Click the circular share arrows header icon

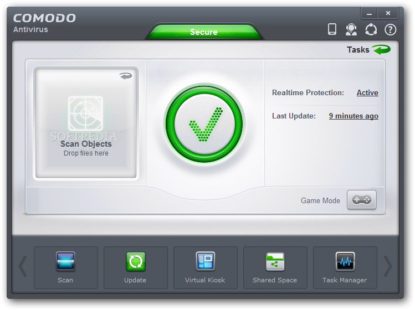coord(371,29)
